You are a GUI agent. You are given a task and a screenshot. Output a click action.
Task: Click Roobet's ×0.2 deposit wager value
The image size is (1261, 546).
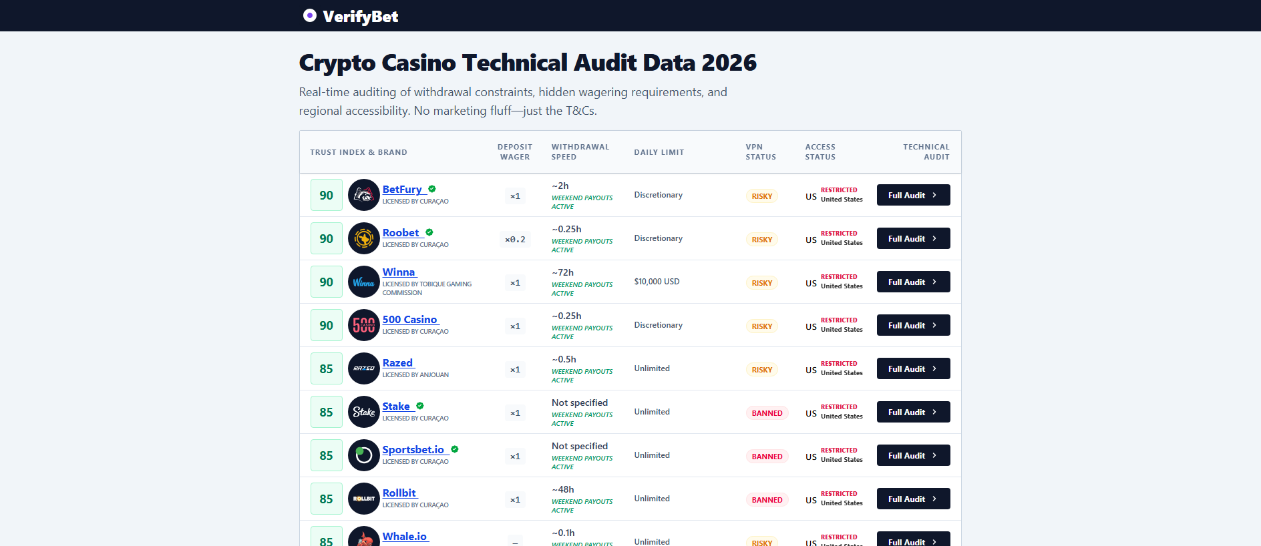click(x=515, y=239)
